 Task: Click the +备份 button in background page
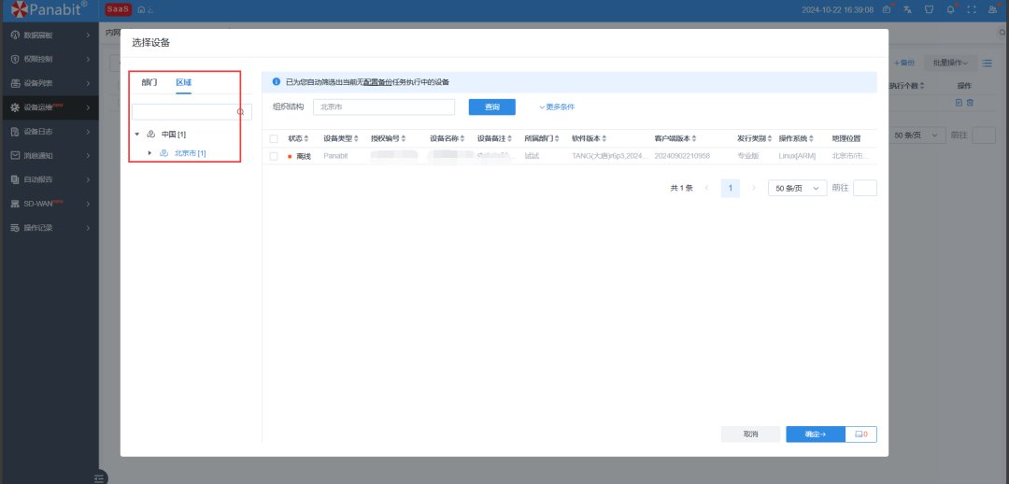coord(904,64)
